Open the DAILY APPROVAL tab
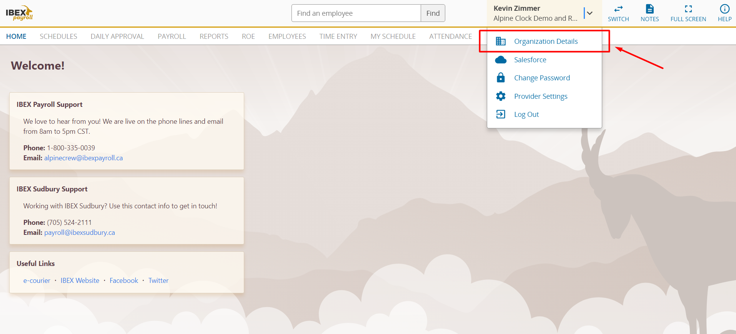 (117, 37)
